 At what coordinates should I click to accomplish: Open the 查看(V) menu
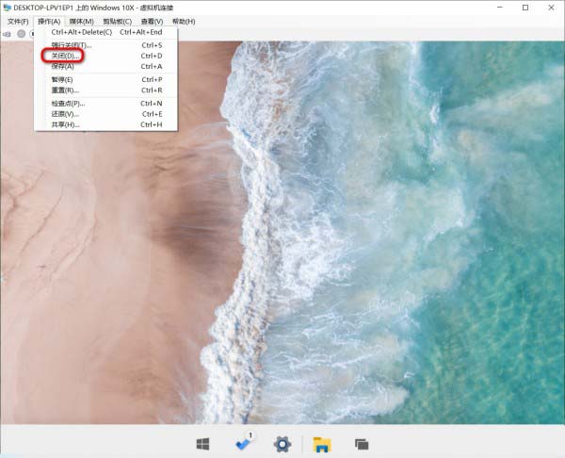(x=152, y=22)
